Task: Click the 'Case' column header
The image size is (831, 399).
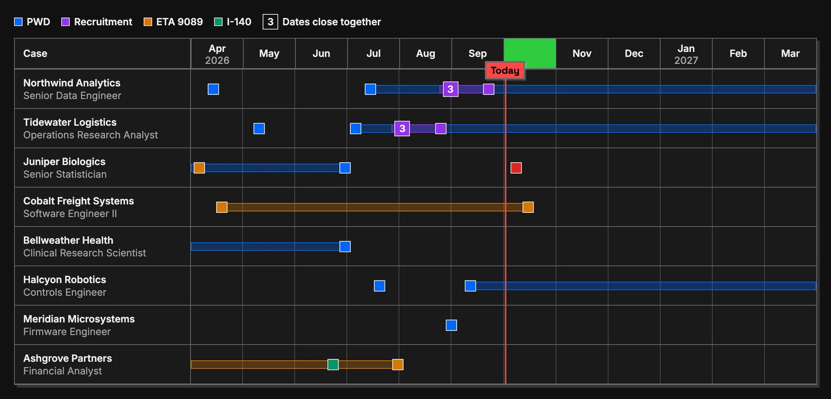Action: coord(102,54)
